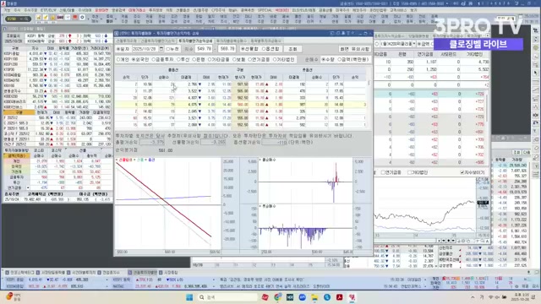Select the 일자 radio button
This screenshot has width=541, height=304.
tap(118, 49)
